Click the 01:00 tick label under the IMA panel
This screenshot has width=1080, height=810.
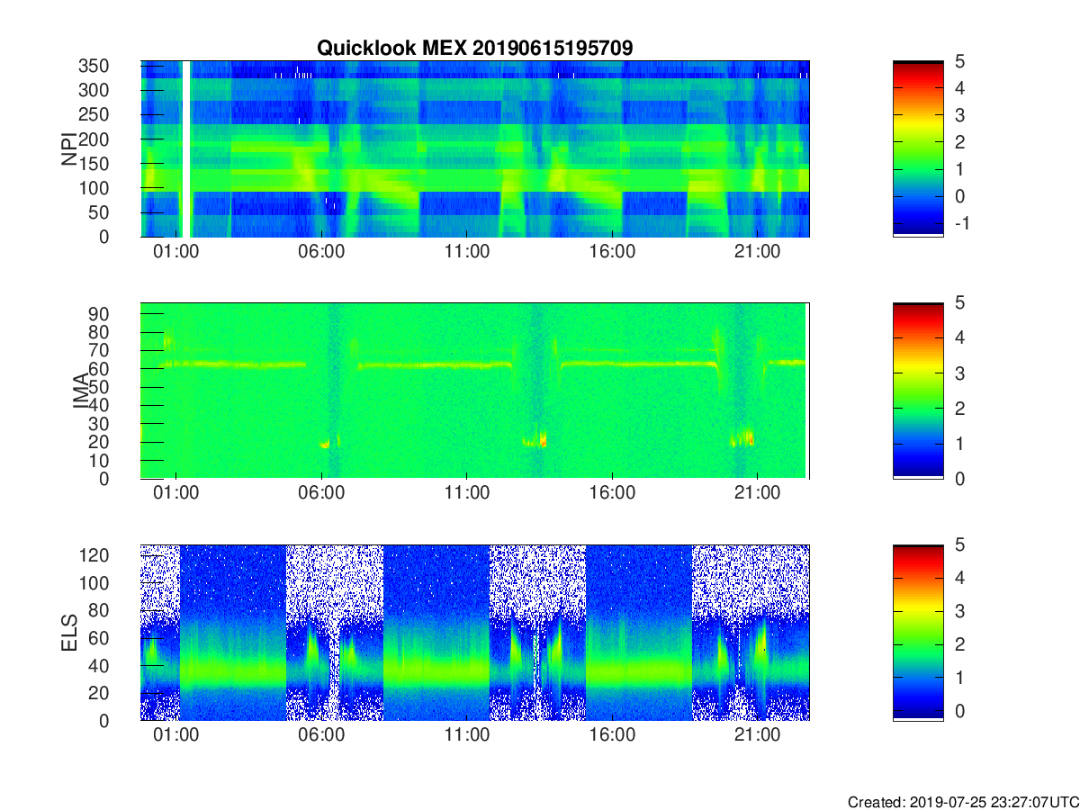coord(176,493)
